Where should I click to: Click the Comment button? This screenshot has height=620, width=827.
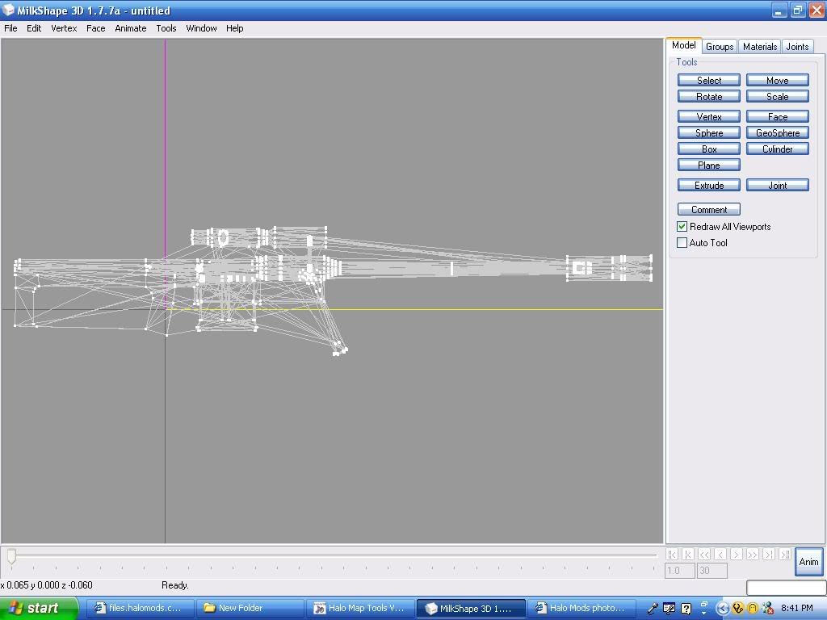709,209
